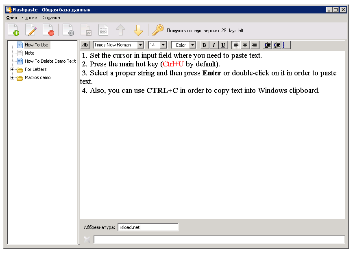This screenshot has height=255, width=353.
Task: Click the Word document export icon
Action: point(86,30)
